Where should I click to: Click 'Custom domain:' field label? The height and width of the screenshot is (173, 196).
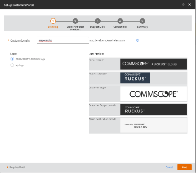click(20, 40)
